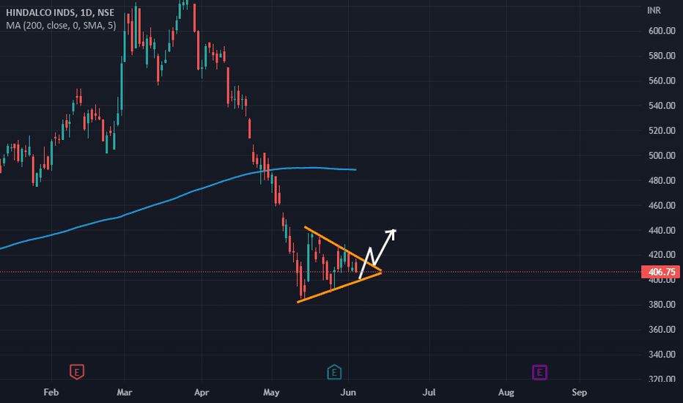Click the 540.00 price axis label

[x=662, y=106]
